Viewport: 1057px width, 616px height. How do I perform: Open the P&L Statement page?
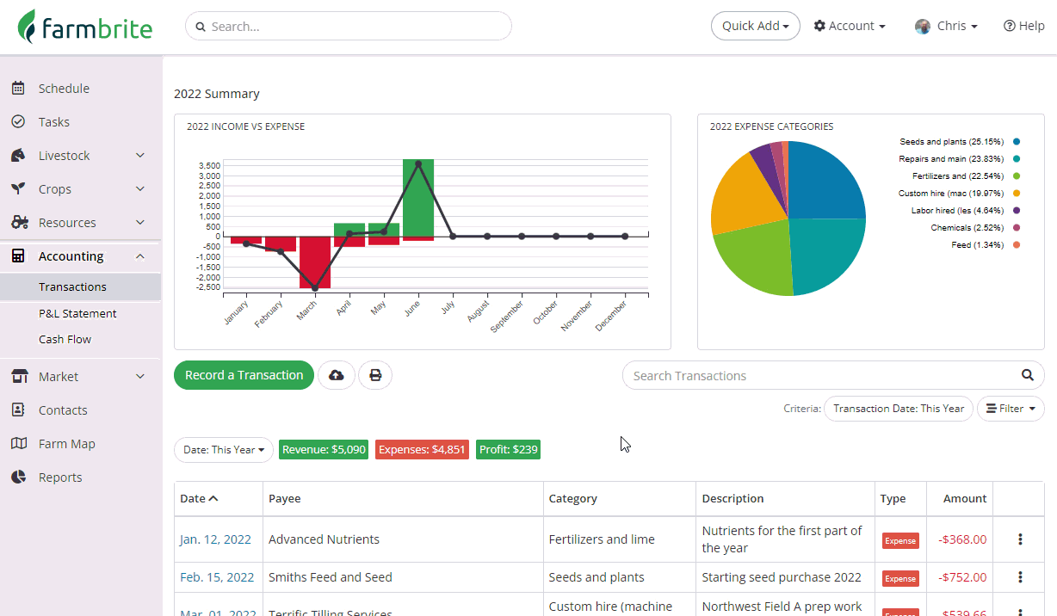coord(77,313)
